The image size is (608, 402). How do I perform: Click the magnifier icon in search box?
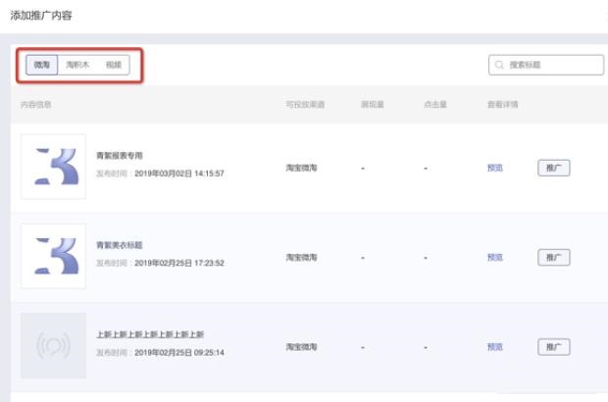[x=499, y=65]
